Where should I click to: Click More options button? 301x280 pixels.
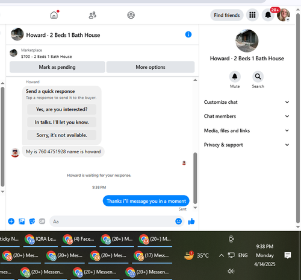pos(150,67)
